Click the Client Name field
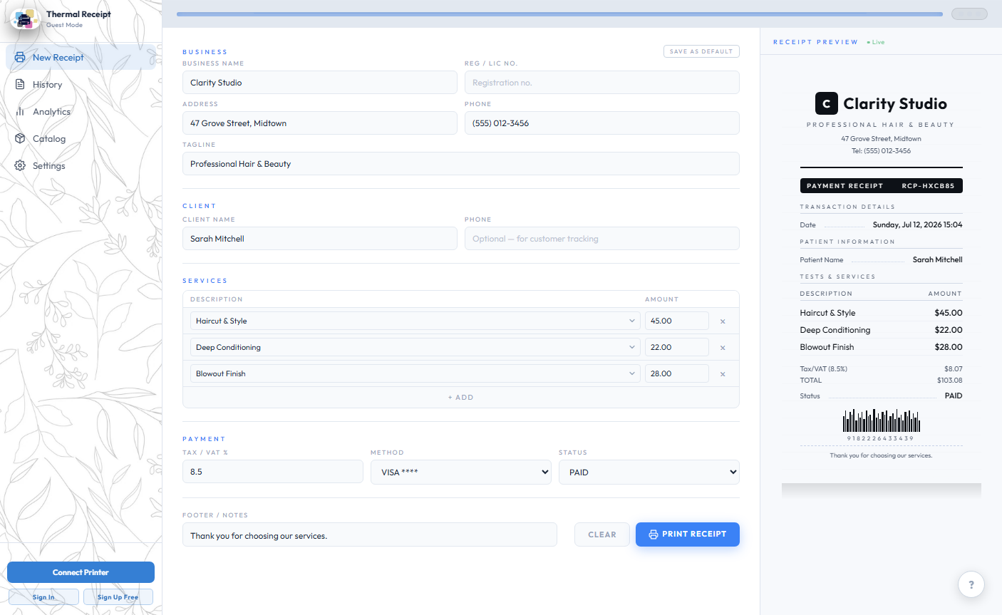Image resolution: width=1002 pixels, height=615 pixels. 319,239
